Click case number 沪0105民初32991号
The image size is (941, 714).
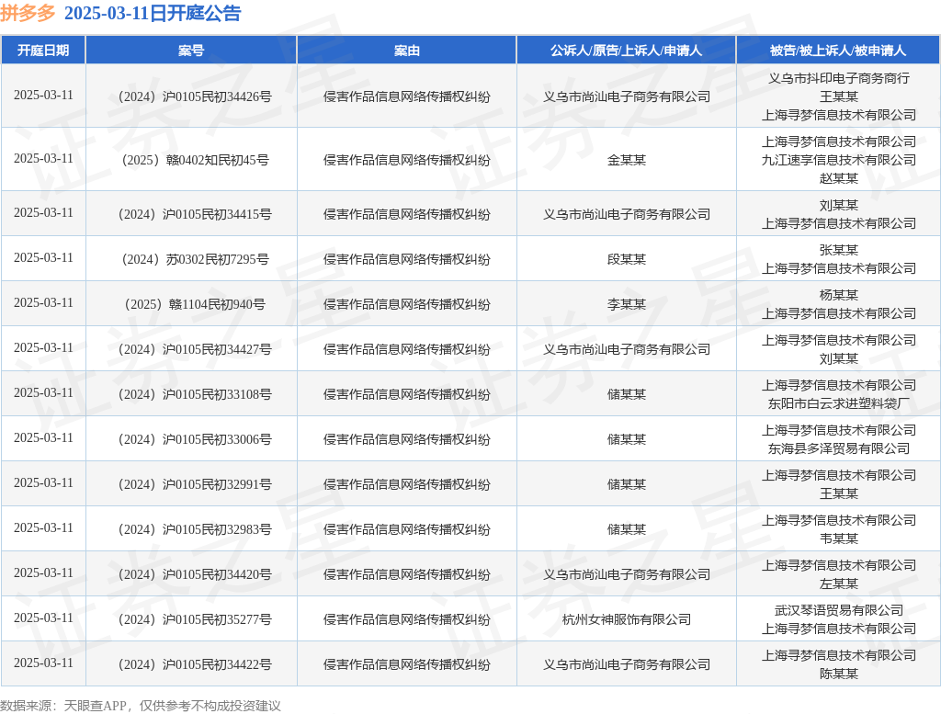tap(195, 484)
